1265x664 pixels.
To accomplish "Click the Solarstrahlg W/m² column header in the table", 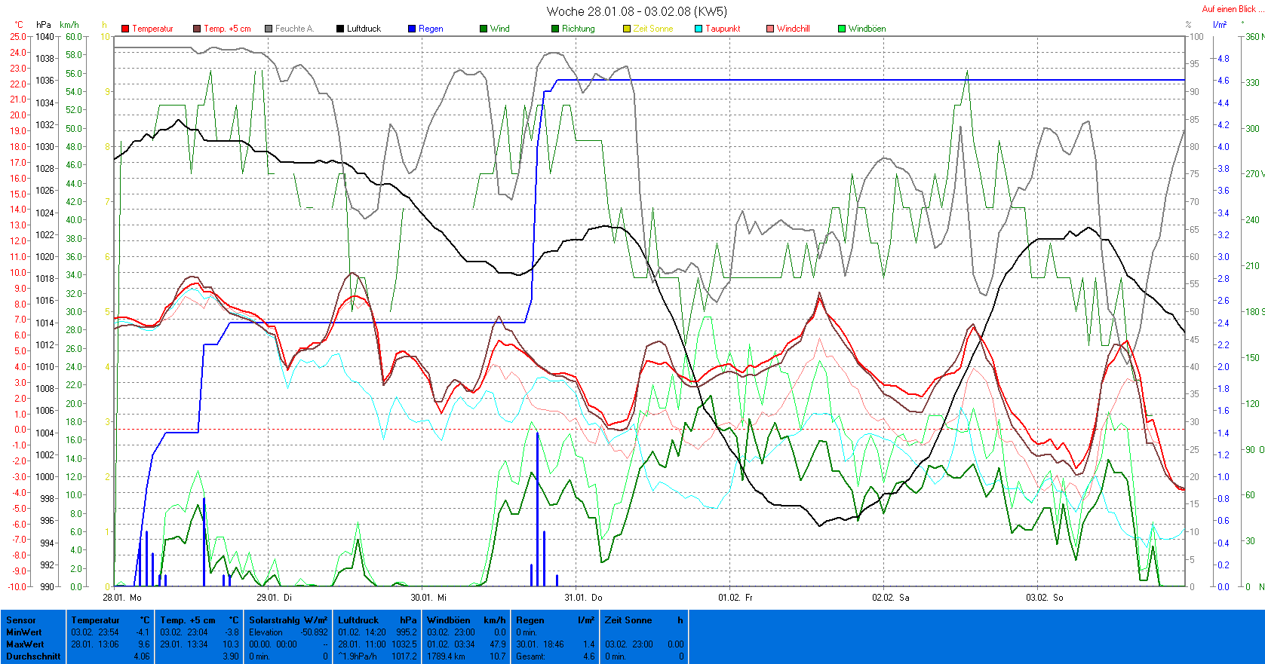I will coord(288,620).
